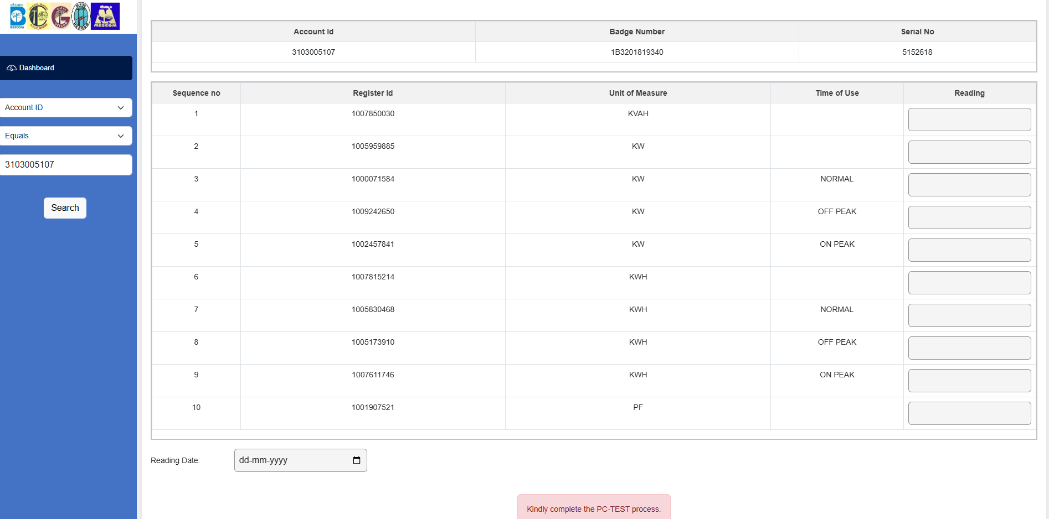Click the Reading field for register 1002457841

click(969, 250)
